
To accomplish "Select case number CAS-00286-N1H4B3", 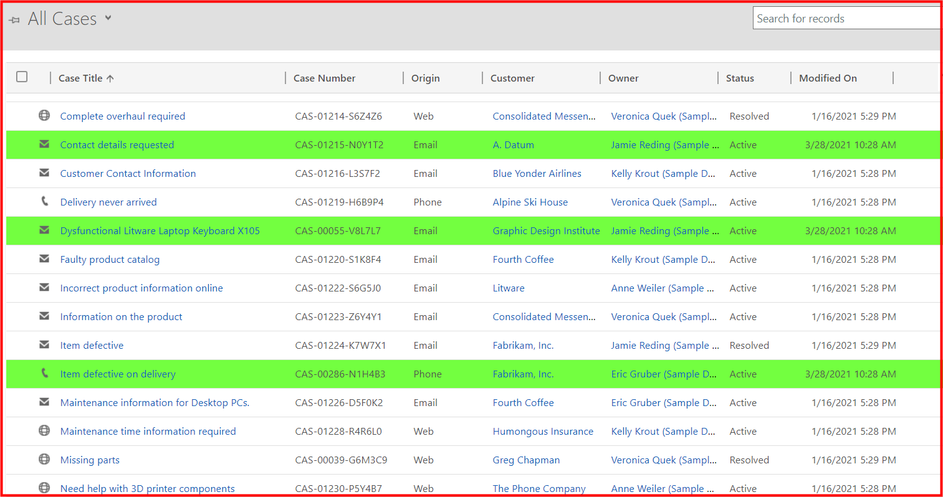I will pos(340,374).
